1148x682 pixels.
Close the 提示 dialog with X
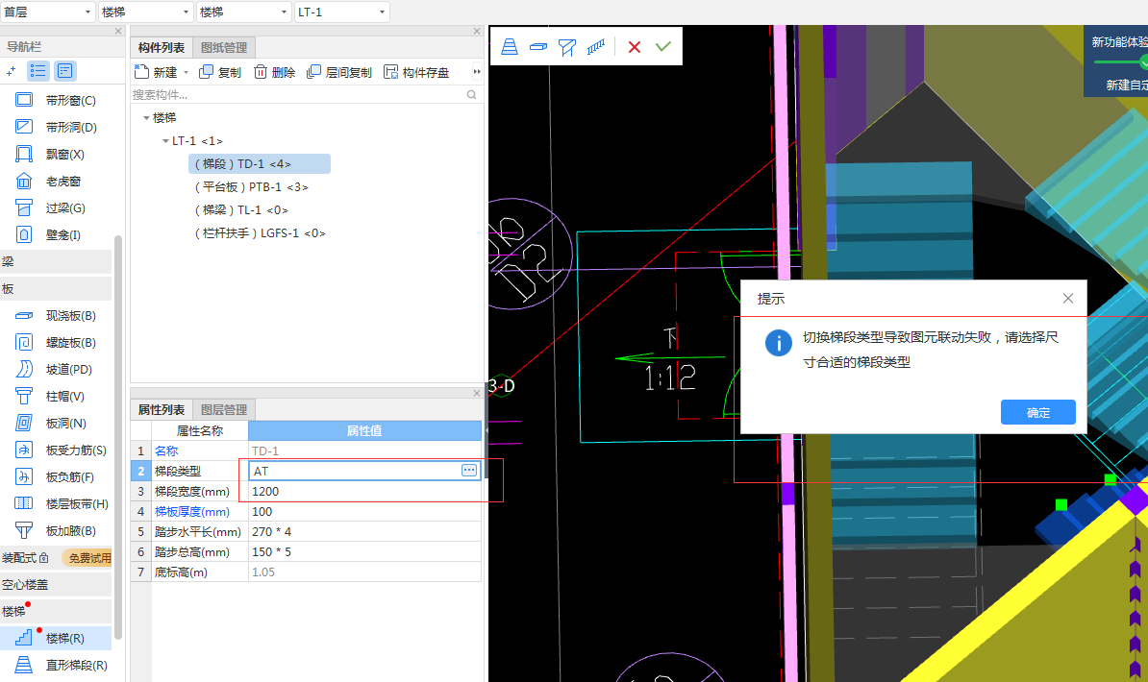[1068, 298]
